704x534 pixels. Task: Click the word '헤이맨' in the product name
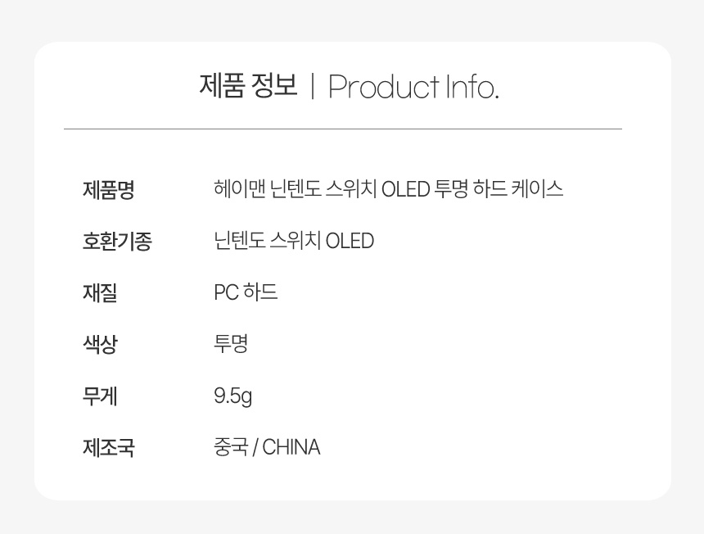point(239,188)
